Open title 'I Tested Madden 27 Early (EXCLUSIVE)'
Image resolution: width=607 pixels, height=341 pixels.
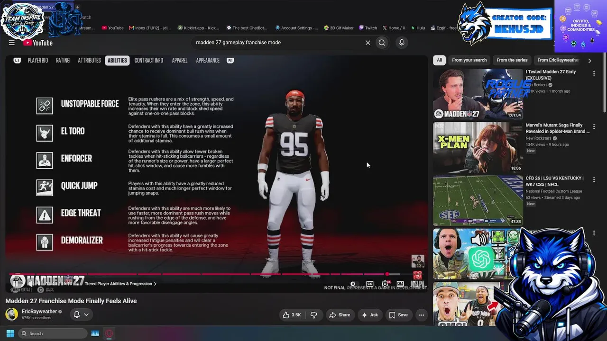(551, 75)
